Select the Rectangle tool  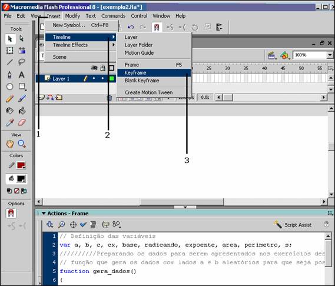pos(22,87)
